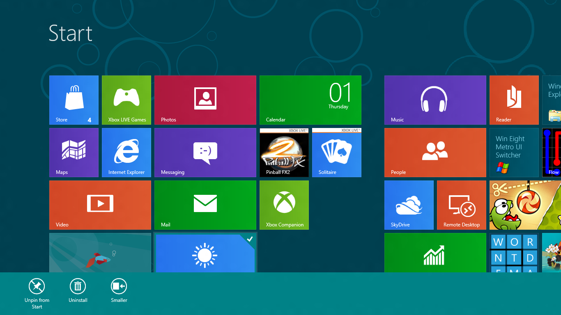This screenshot has width=561, height=315.
Task: Open the Mail tile
Action: pos(205,205)
